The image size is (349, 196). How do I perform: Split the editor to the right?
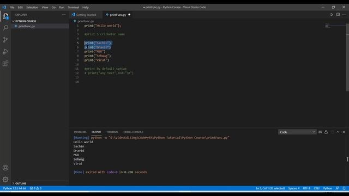point(338,15)
